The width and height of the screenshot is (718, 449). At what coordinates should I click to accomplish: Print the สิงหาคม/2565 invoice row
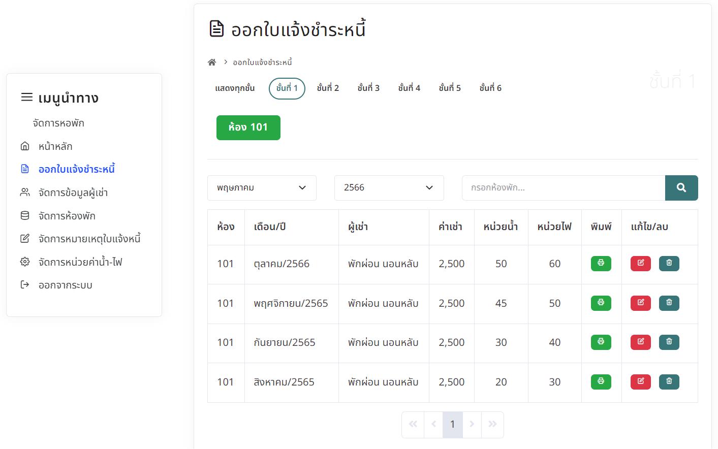601,382
